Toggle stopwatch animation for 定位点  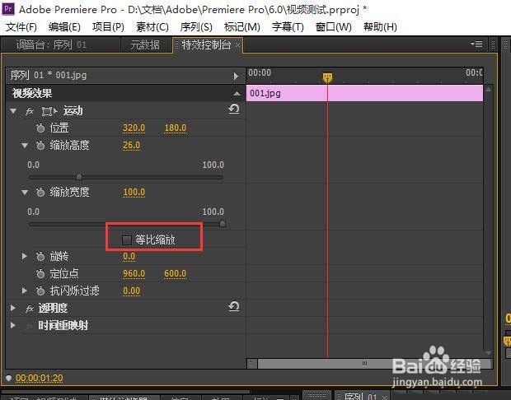tap(40, 274)
